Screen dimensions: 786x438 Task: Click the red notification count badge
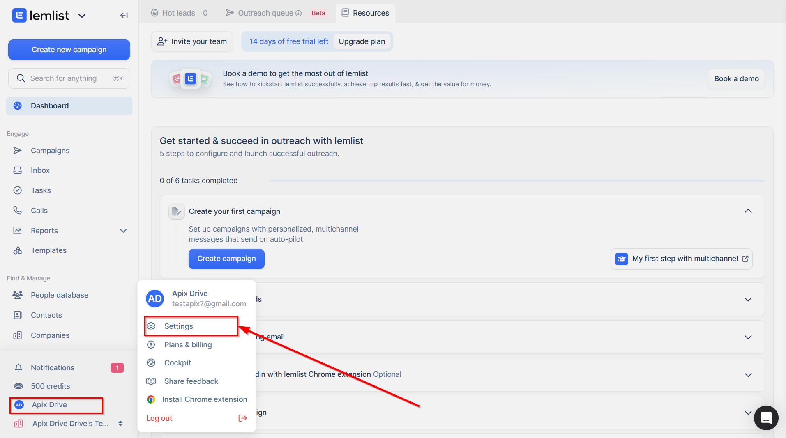(117, 368)
